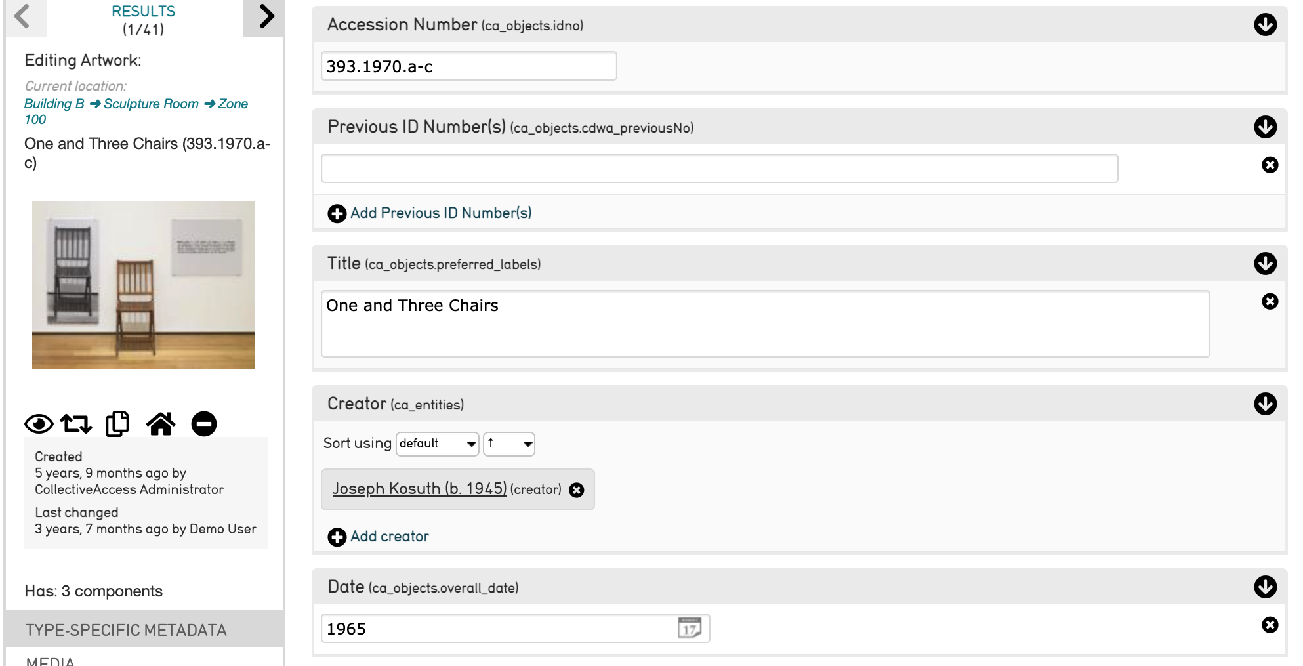Click the duplicate record icon
This screenshot has width=1303, height=666.
coord(117,424)
